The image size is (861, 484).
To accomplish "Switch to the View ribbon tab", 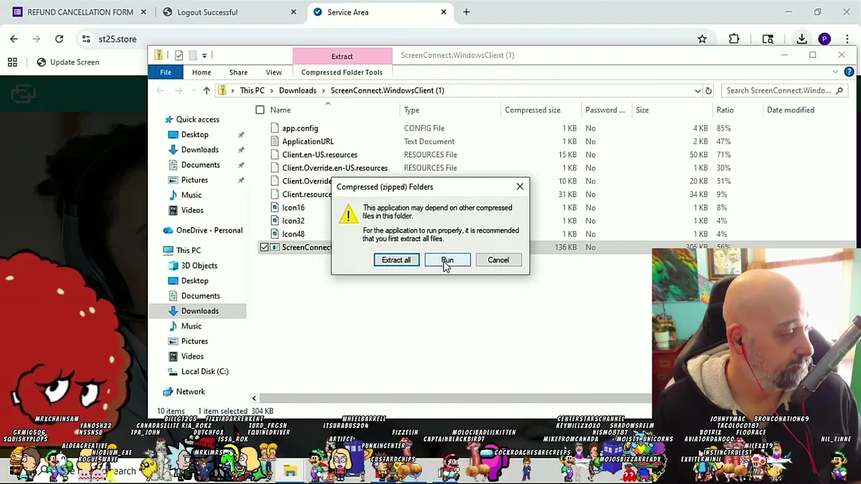I will point(273,73).
